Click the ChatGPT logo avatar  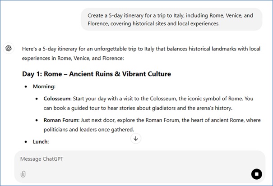point(9,48)
